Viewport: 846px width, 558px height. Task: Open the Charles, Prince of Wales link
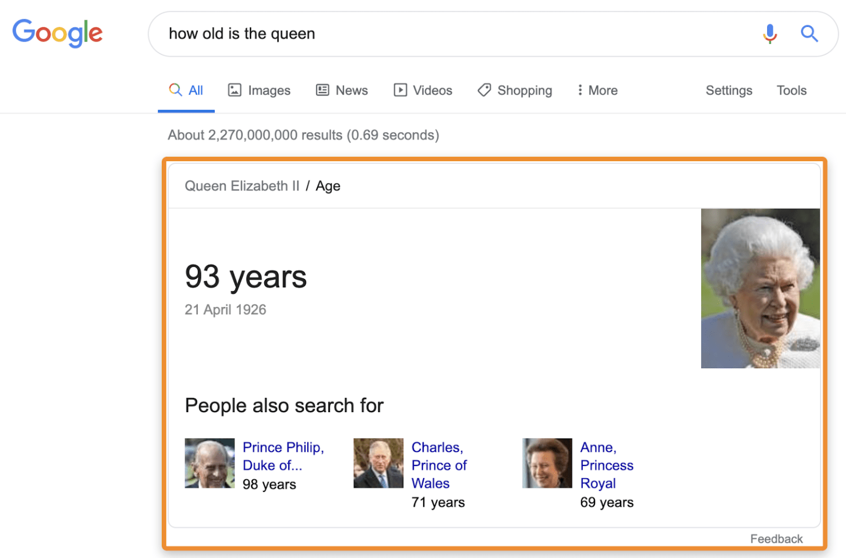438,465
